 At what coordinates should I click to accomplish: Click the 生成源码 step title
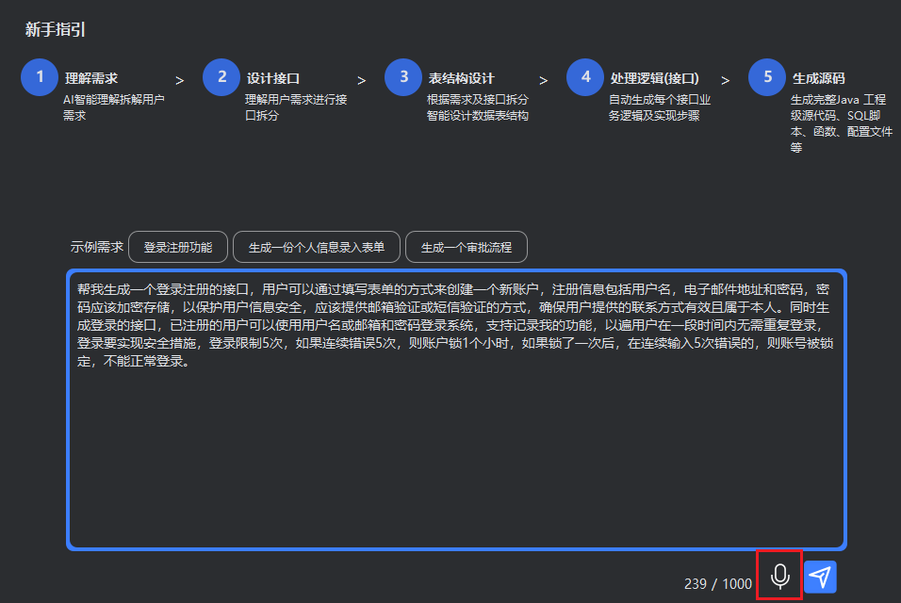point(819,78)
